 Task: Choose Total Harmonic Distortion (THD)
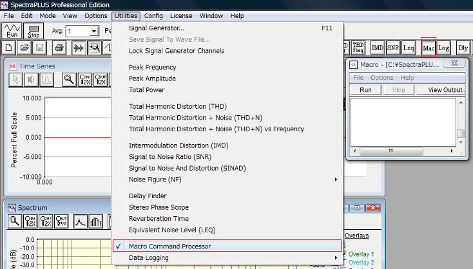(227, 106)
